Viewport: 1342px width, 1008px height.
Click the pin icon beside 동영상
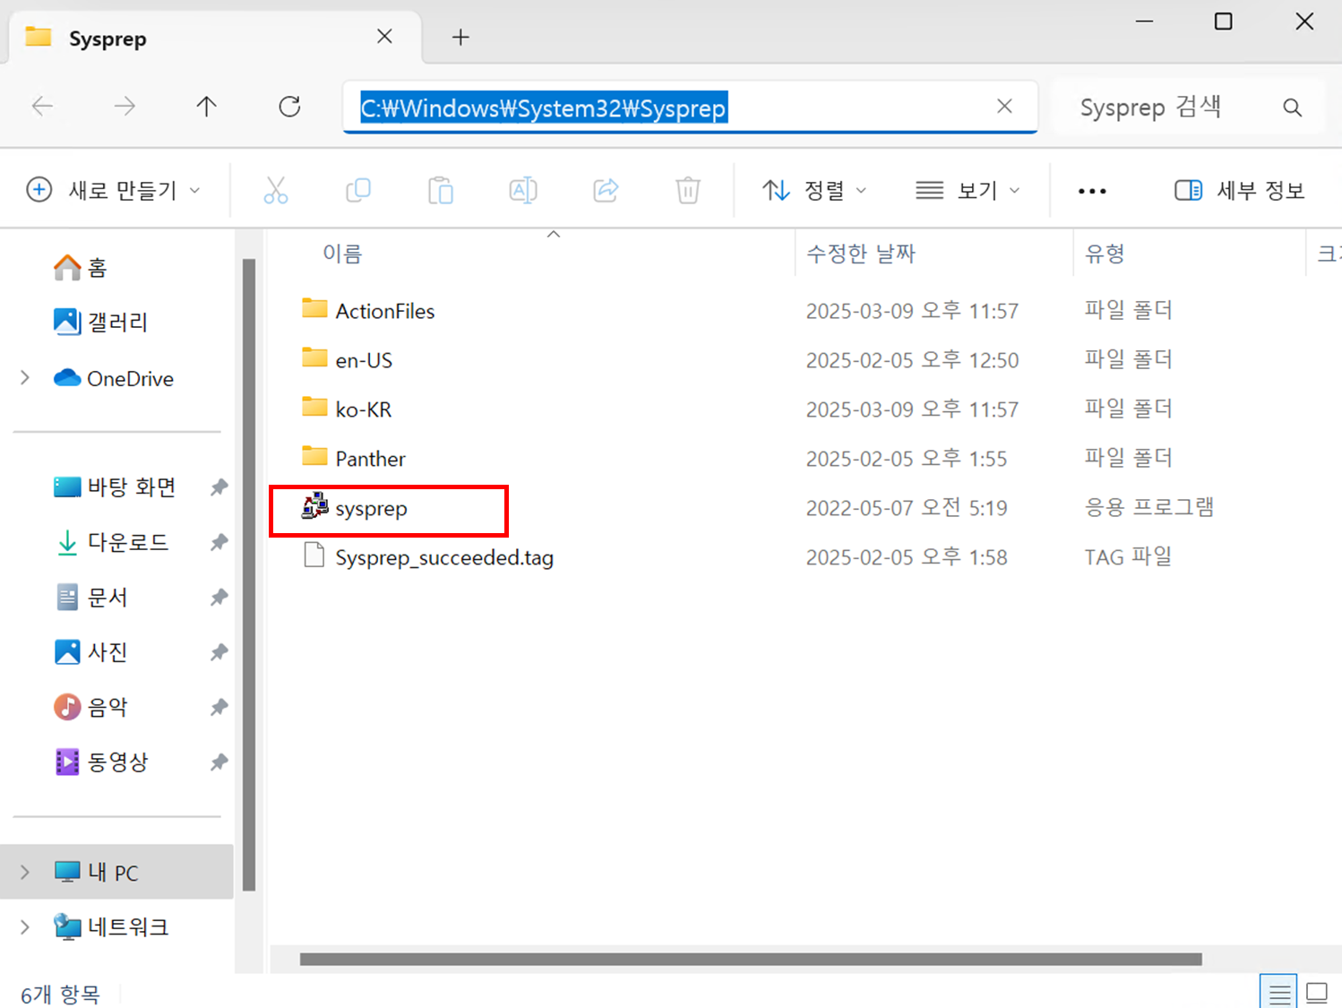(219, 762)
